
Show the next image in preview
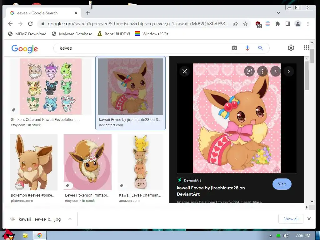[288, 71]
